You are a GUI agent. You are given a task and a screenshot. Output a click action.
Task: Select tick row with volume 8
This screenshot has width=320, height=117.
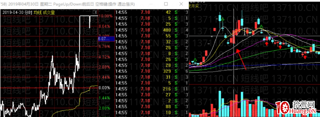coord(152,53)
